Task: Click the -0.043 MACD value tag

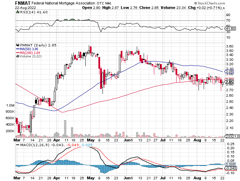Action: 230,168
